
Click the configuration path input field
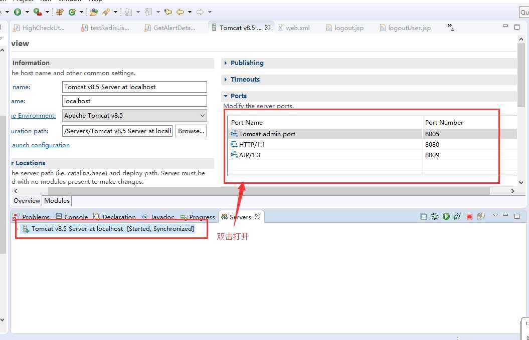point(117,131)
